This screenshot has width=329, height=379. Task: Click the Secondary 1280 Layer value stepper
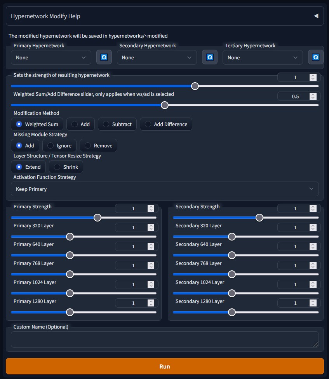313,303
